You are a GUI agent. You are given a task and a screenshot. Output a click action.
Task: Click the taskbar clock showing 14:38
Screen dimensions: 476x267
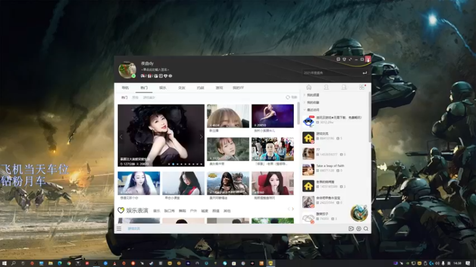[458, 263]
